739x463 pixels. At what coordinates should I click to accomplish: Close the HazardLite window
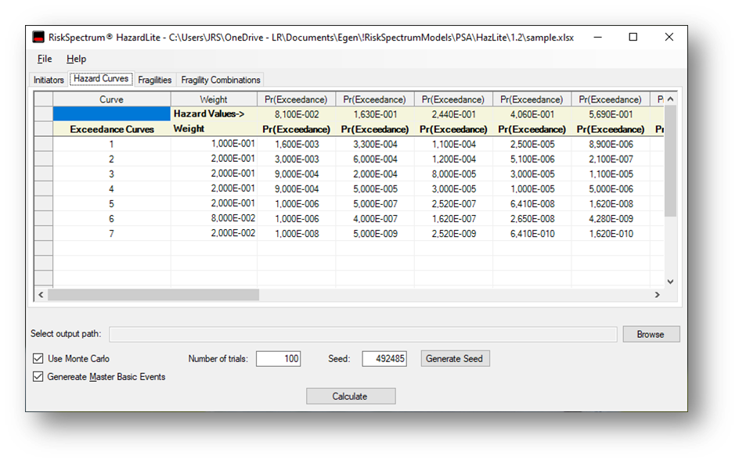tap(669, 38)
